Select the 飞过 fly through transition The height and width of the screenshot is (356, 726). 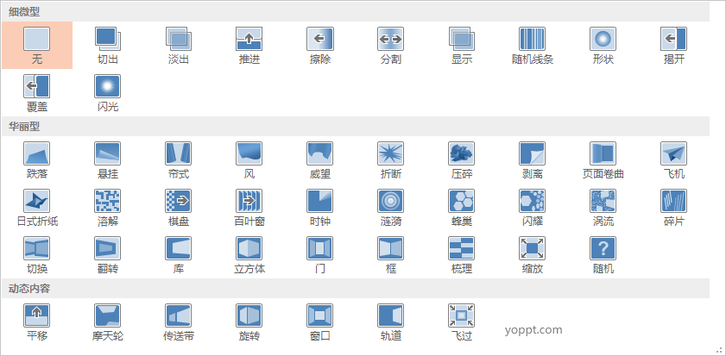tap(462, 321)
